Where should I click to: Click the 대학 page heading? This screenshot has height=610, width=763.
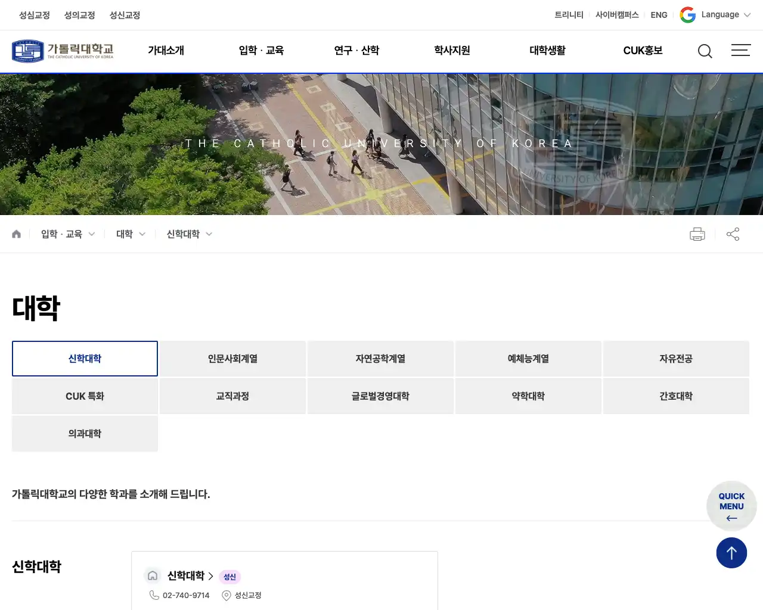click(x=36, y=308)
